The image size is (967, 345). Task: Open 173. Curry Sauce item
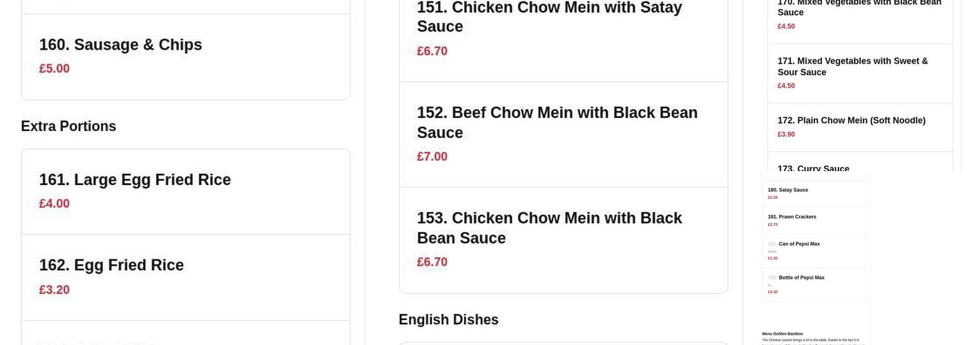tap(813, 168)
